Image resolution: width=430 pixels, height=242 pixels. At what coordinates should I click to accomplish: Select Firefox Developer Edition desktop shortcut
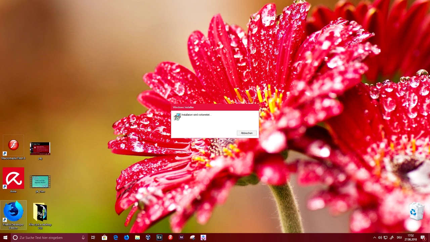coord(13,215)
